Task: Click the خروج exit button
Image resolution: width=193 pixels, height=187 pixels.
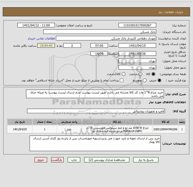Action: (41, 160)
